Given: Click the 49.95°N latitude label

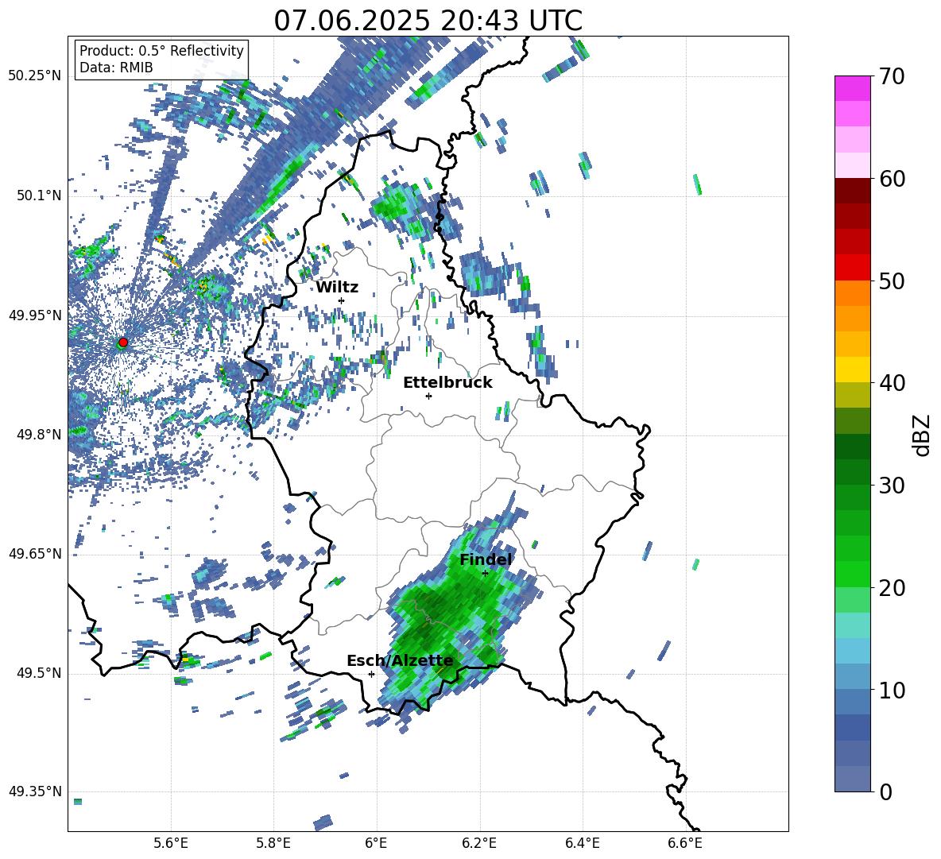Looking at the screenshot, I should (x=35, y=315).
